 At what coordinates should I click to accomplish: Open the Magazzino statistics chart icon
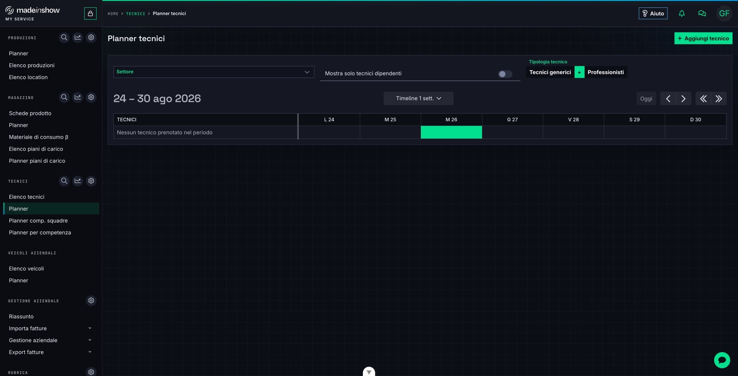pos(78,97)
